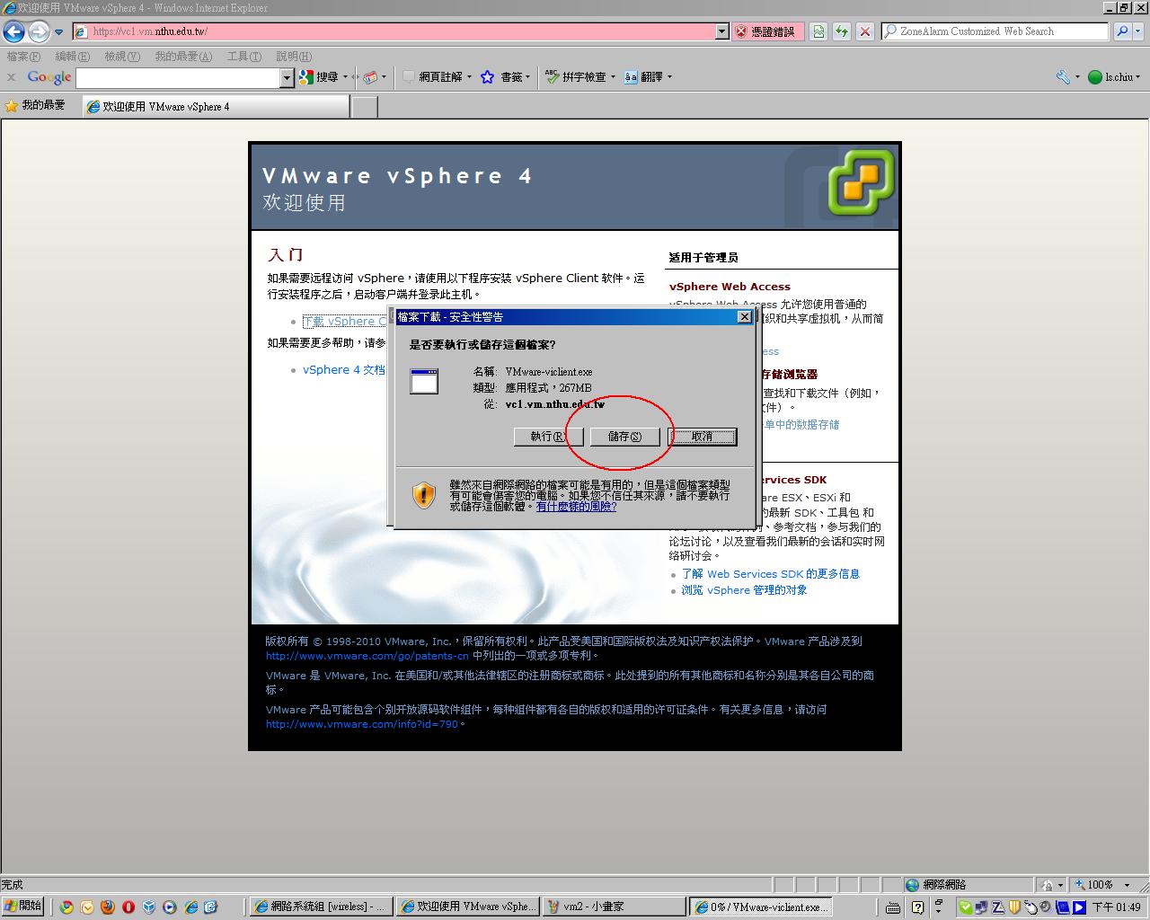
Task: Switch to the vm2 - 小畫家 taskbar window
Action: tap(614, 907)
